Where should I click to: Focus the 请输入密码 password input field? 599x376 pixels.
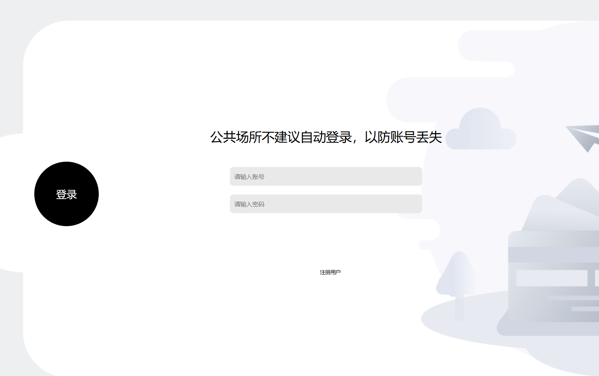(x=326, y=204)
